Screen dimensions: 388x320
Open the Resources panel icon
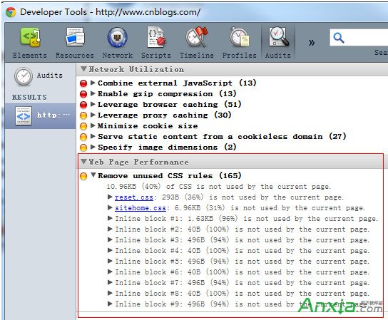coord(75,37)
